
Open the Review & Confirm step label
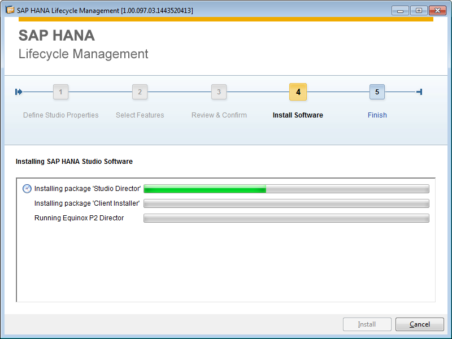tap(219, 115)
